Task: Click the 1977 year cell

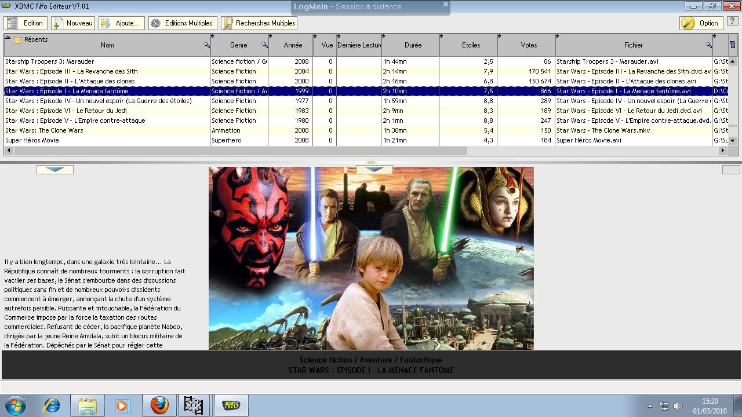Action: click(291, 101)
